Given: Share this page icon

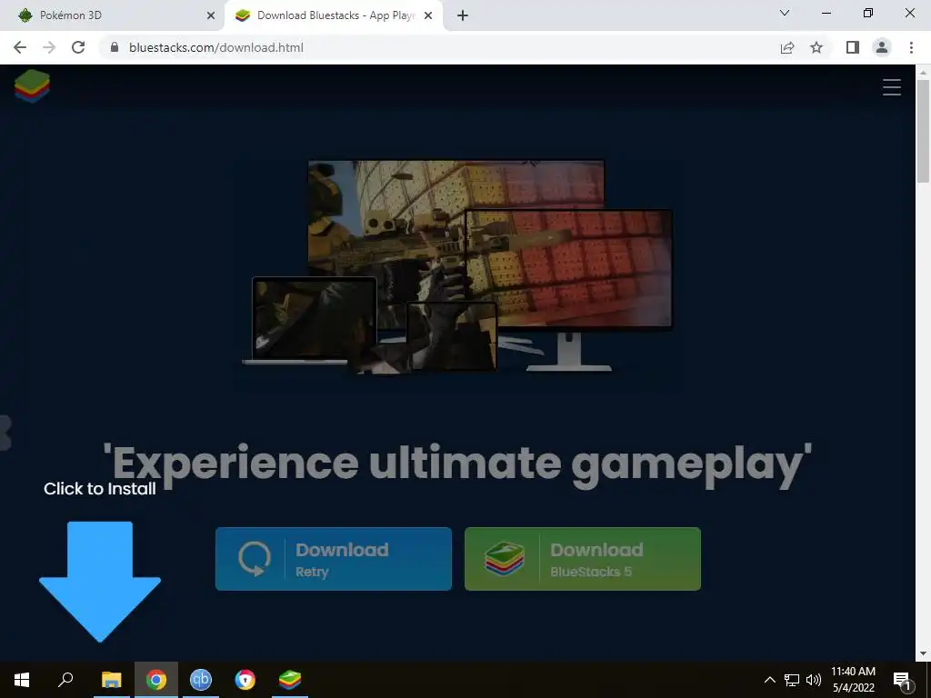Looking at the screenshot, I should pos(787,47).
